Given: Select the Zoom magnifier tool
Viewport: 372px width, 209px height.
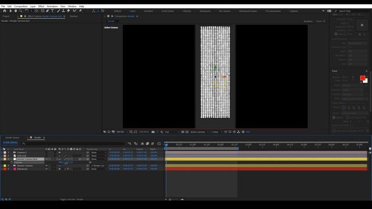Looking at the screenshot, I should (x=21, y=11).
